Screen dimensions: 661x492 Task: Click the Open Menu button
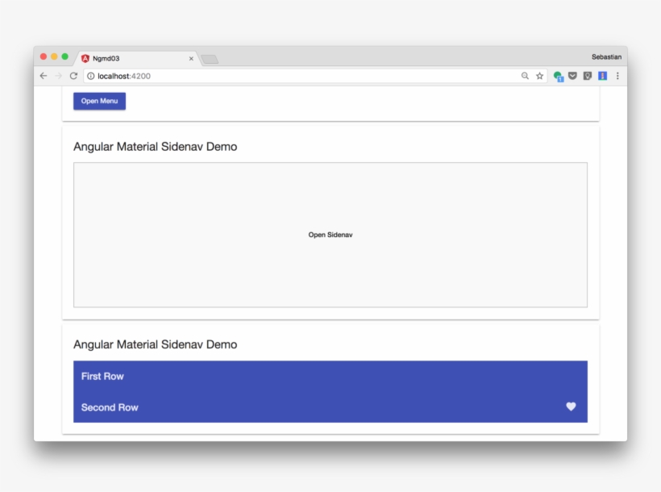click(99, 101)
